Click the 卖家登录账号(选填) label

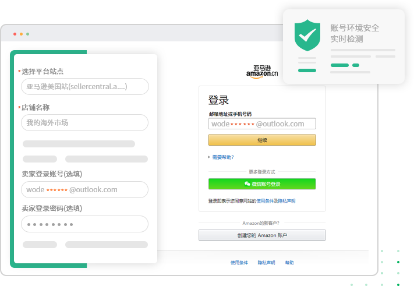[x=52, y=174]
